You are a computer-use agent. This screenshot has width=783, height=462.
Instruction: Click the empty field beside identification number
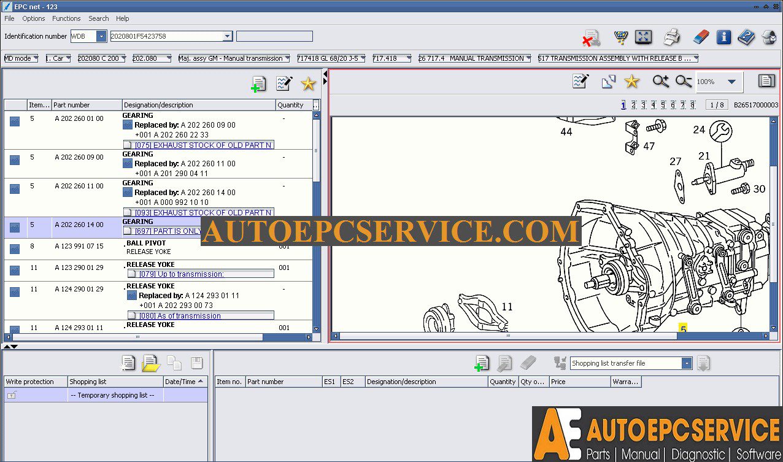click(x=274, y=36)
